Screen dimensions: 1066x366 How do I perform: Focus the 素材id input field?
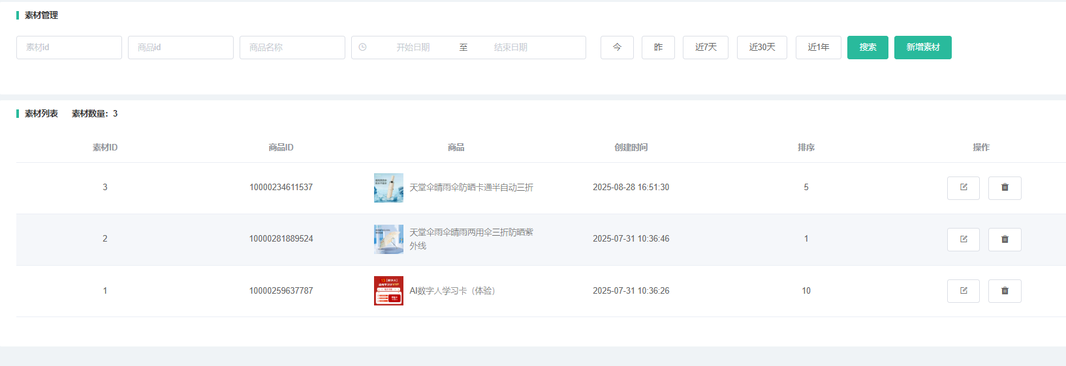pyautogui.click(x=69, y=48)
